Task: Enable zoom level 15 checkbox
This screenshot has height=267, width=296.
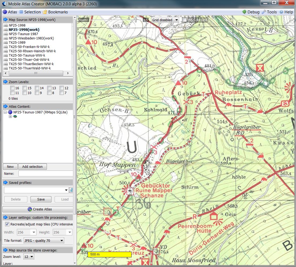Action: (25, 88)
